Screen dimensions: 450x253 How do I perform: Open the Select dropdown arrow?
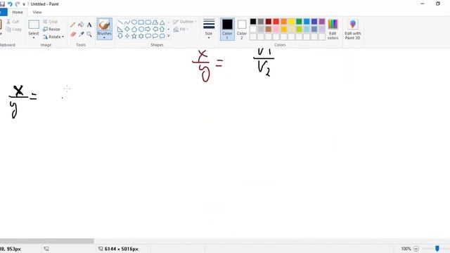[34, 37]
